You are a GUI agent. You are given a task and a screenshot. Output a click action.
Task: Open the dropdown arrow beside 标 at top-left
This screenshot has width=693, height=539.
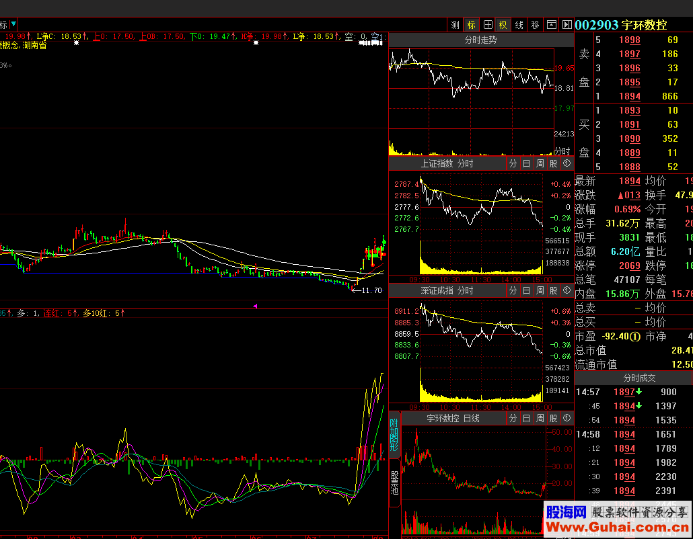tap(13, 24)
